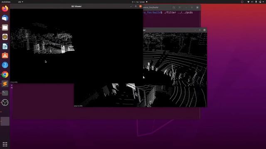
Task: Open Sublime Text from the dock
Action: click(5, 84)
